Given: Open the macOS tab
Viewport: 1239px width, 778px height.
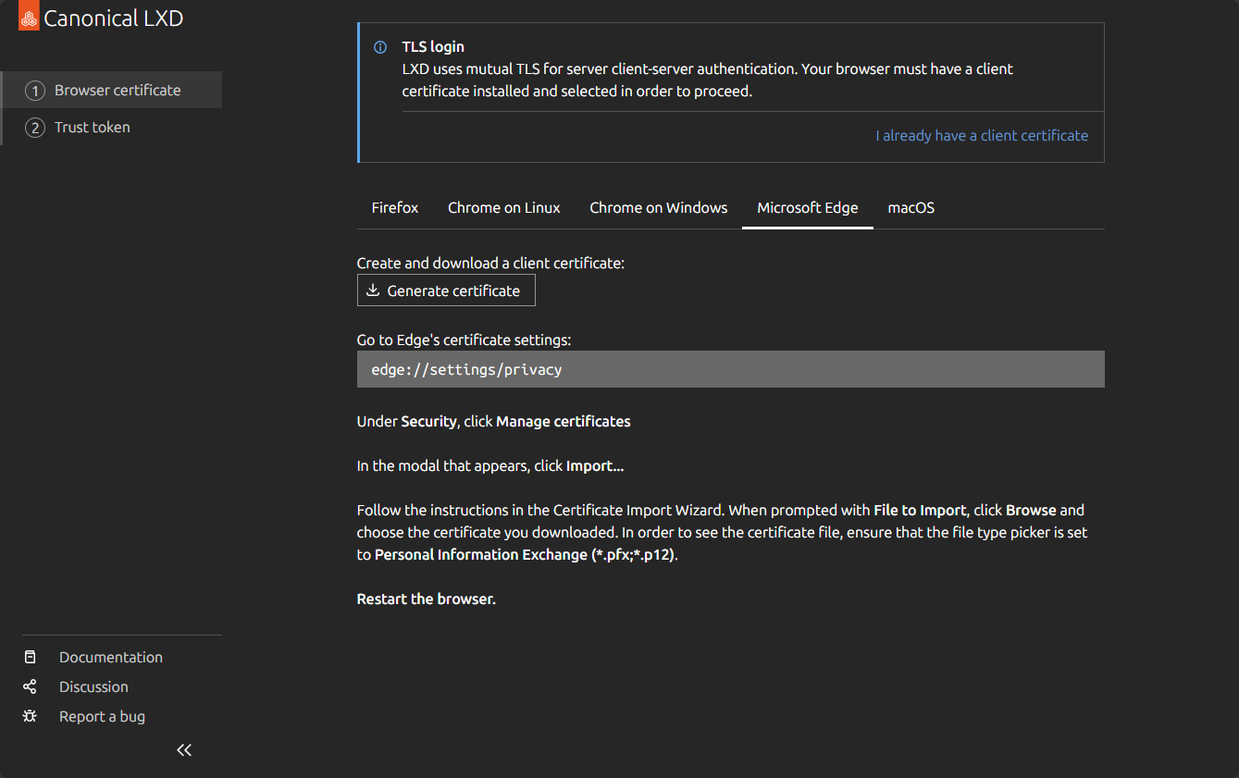Looking at the screenshot, I should click(x=911, y=207).
